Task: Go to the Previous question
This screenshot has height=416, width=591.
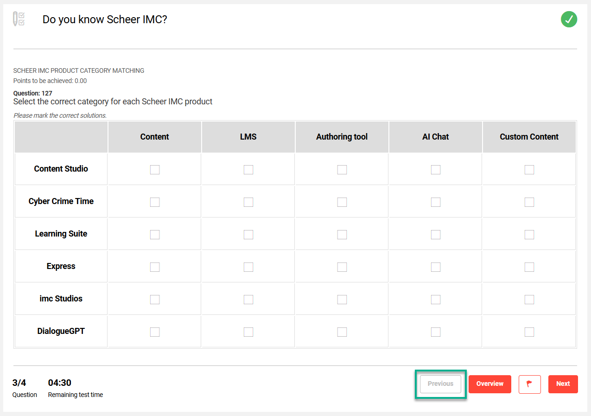Action: 440,384
